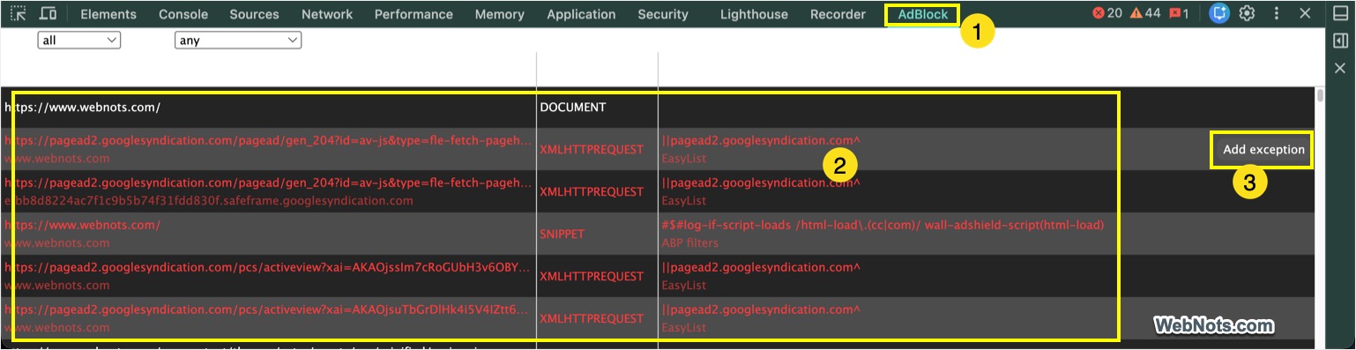Click the log-if-script-loads snippet filter text
The width and height of the screenshot is (1356, 350).
(x=883, y=226)
